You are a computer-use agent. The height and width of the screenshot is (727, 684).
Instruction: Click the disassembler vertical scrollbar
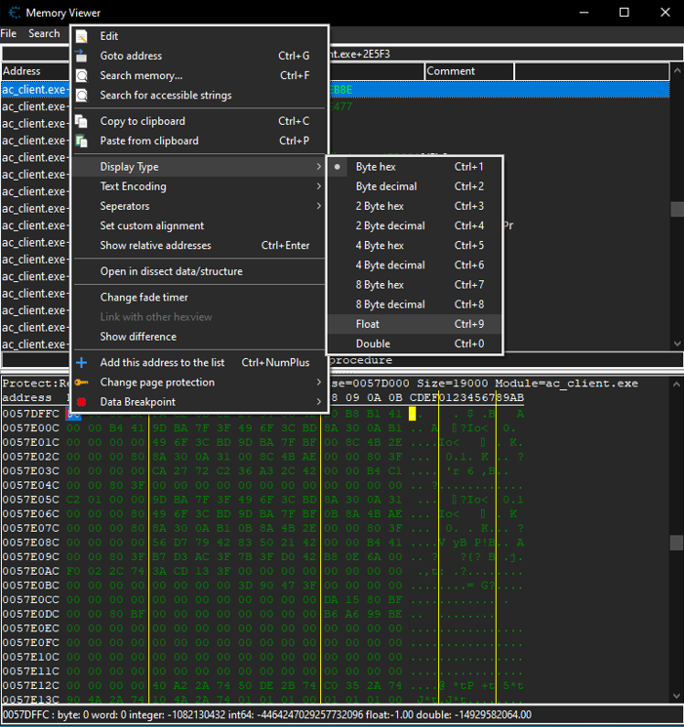tap(676, 209)
